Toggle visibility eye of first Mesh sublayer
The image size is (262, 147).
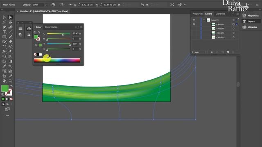(194, 24)
